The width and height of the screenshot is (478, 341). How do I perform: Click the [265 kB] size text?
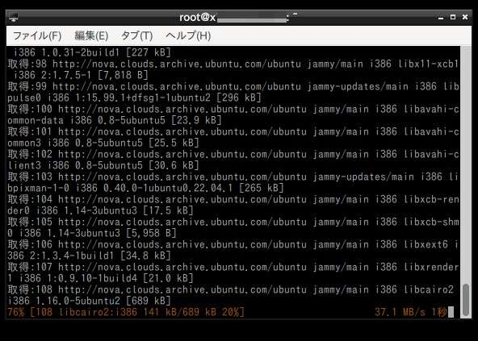[x=262, y=188]
